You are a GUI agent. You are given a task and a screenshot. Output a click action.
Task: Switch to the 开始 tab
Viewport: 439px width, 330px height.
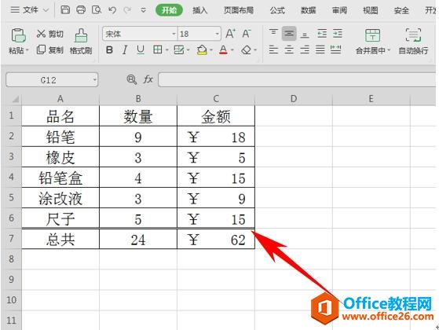169,10
